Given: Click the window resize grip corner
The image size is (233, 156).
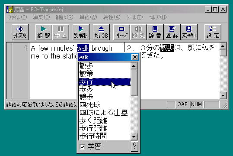Looking at the screenshot, I should pyautogui.click(x=225, y=105).
